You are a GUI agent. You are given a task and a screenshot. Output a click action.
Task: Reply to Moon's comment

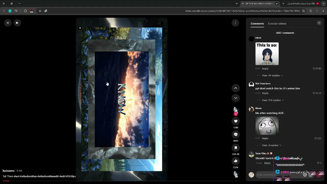tap(265, 138)
